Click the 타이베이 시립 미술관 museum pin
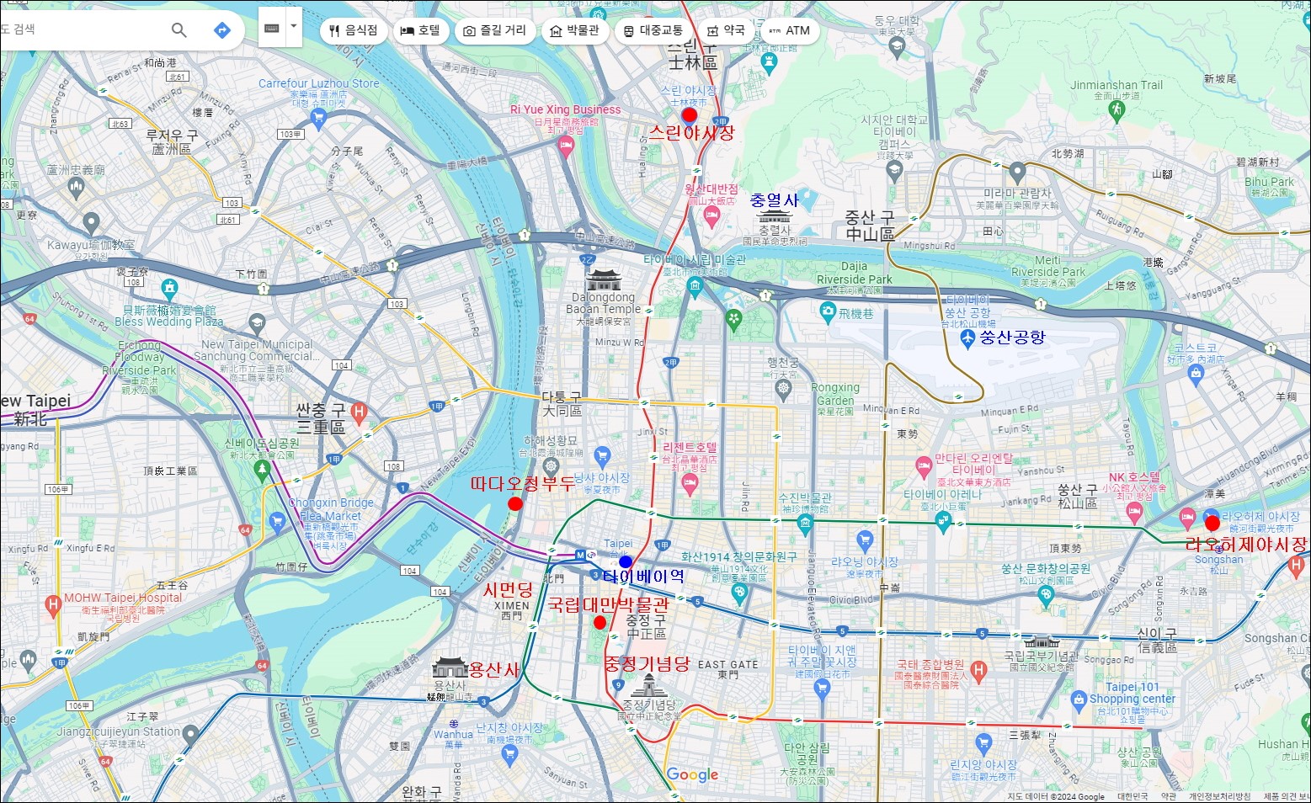Viewport: 1311px width, 803px height. [695, 288]
